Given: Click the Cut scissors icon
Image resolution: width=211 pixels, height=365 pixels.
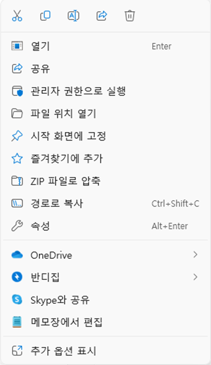Looking at the screenshot, I should (17, 16).
